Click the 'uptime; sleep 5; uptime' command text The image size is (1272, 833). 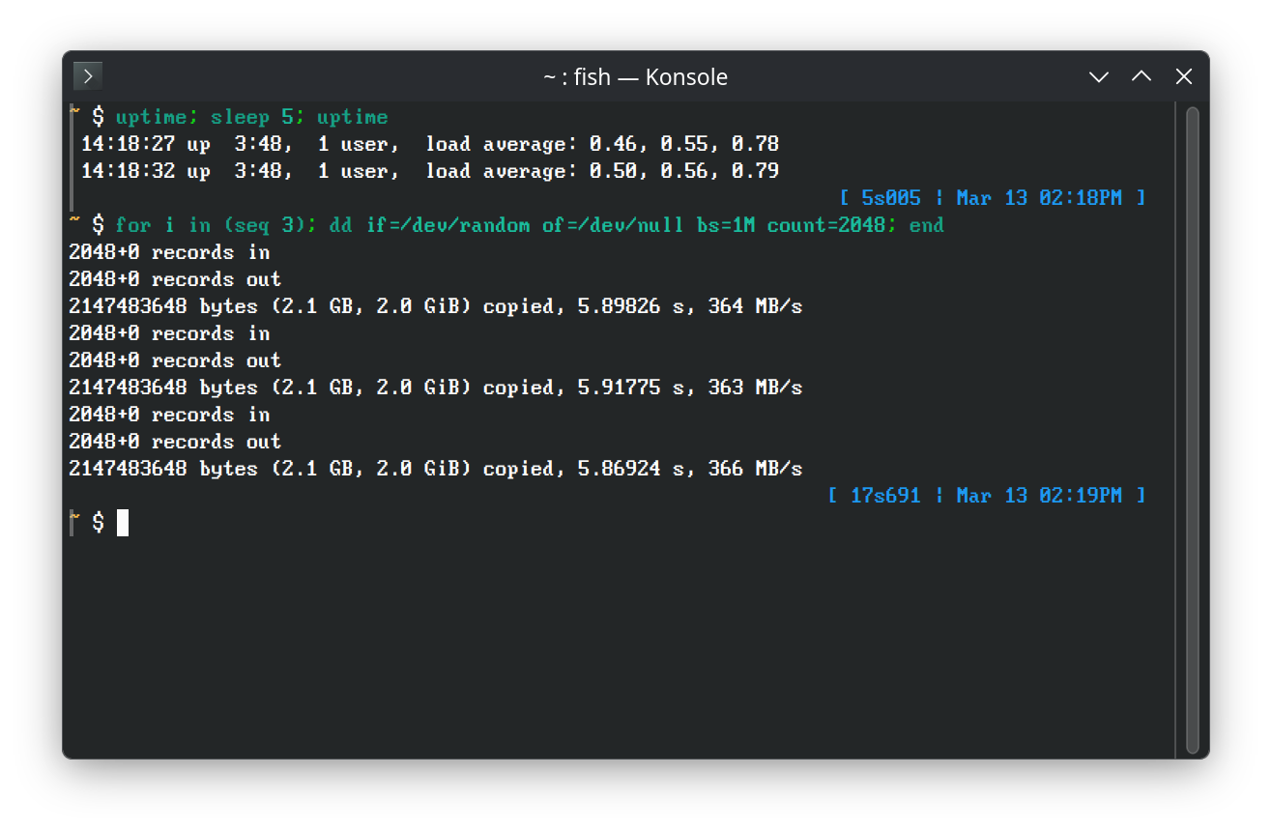coord(251,117)
